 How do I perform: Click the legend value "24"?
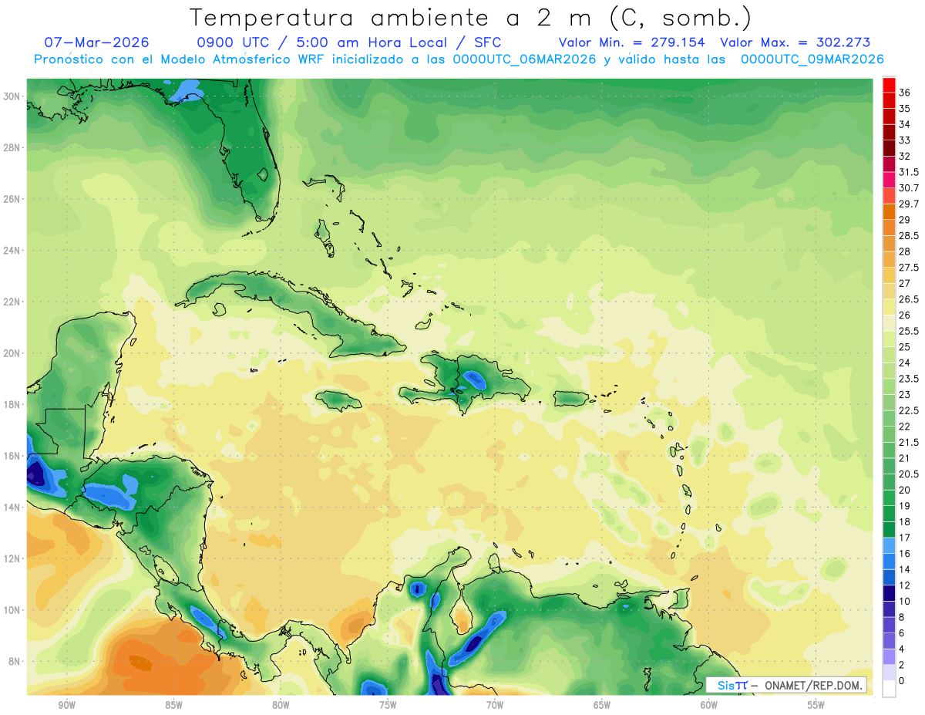click(904, 363)
